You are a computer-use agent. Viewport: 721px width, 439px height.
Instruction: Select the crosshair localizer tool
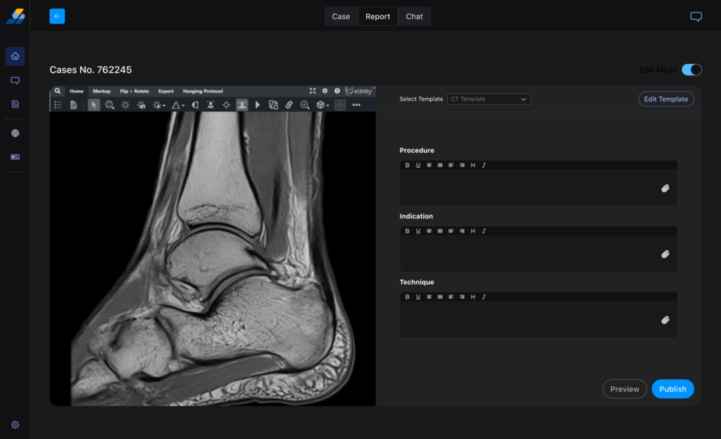click(x=226, y=105)
